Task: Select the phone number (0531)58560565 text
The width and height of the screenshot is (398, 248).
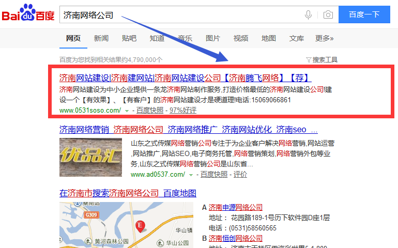Action: pyautogui.click(x=253, y=228)
